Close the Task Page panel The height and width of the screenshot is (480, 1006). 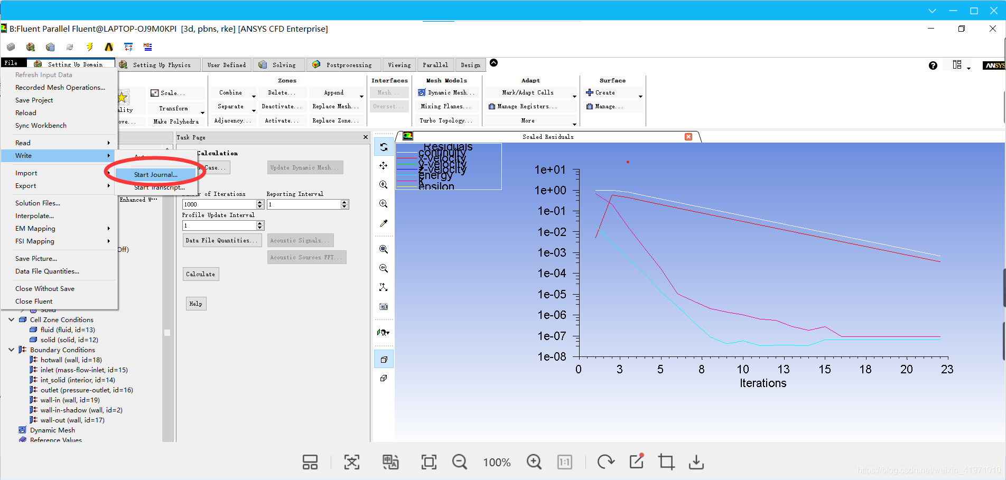[366, 137]
